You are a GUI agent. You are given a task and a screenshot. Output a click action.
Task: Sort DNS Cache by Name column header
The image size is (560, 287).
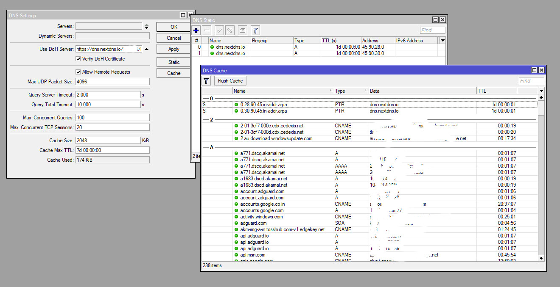[283, 91]
